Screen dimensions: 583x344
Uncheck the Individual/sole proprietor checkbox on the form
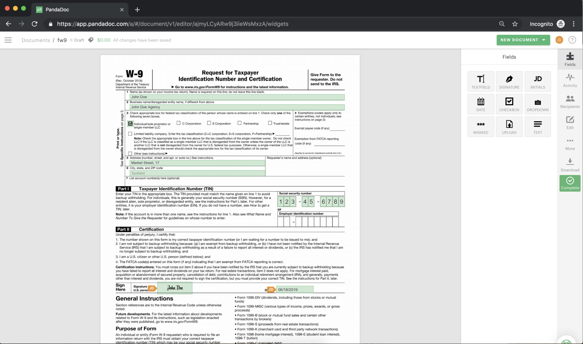tap(131, 123)
